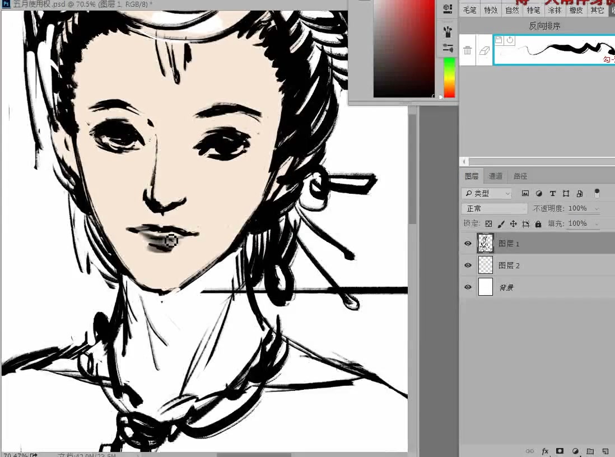Click the save icon on brush preview

point(498,40)
